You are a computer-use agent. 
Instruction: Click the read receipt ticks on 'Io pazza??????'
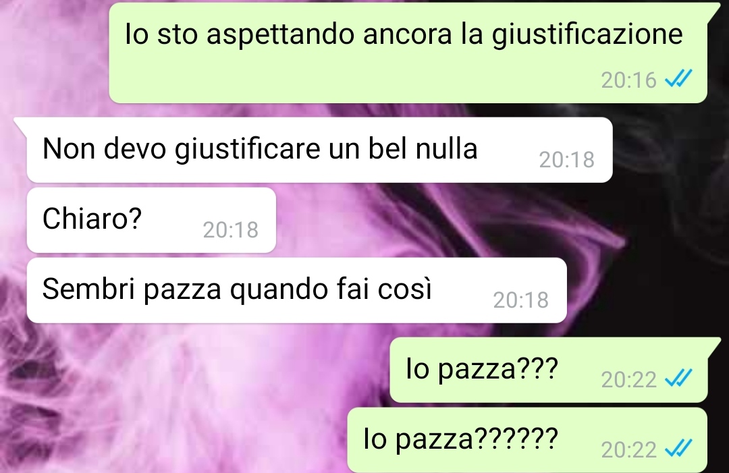(x=678, y=448)
